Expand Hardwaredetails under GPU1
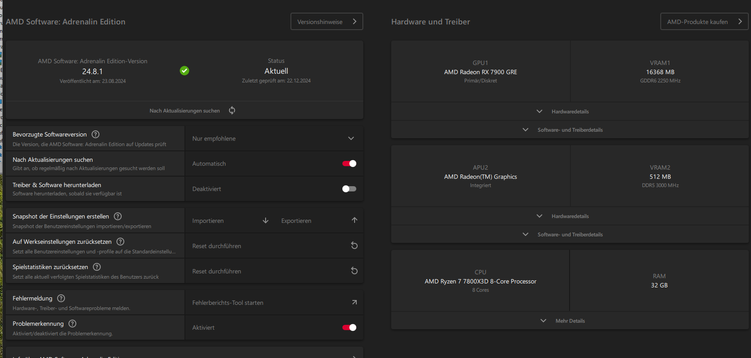Viewport: 751px width, 358px height. click(x=570, y=112)
